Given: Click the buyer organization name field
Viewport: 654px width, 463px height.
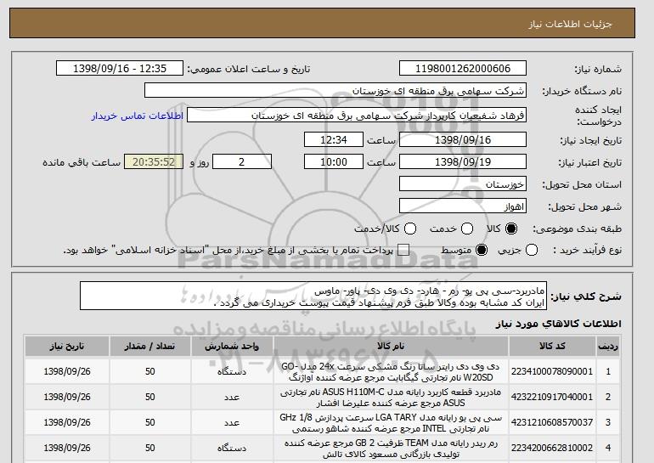Looking at the screenshot, I should [335, 91].
